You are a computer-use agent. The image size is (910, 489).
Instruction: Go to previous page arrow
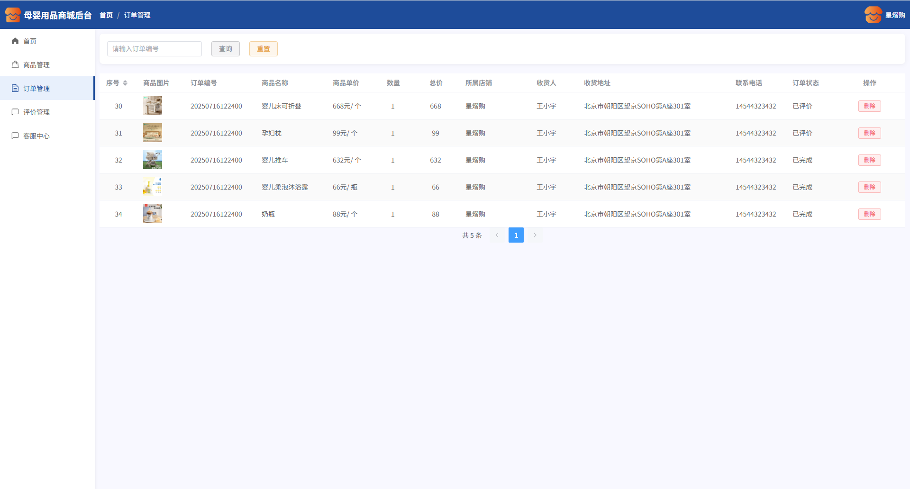click(497, 235)
